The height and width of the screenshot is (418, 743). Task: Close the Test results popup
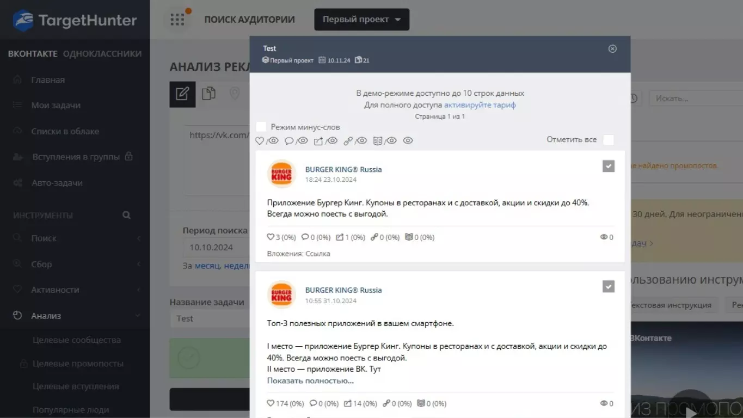point(612,48)
